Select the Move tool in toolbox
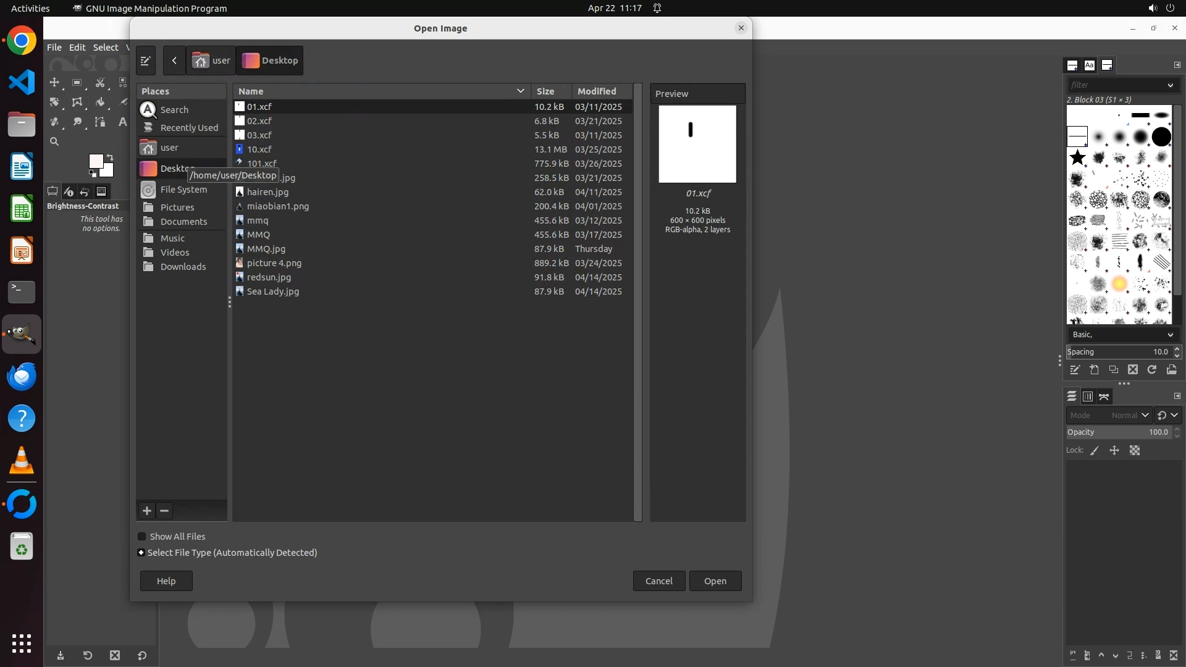The height and width of the screenshot is (667, 1186). (54, 82)
